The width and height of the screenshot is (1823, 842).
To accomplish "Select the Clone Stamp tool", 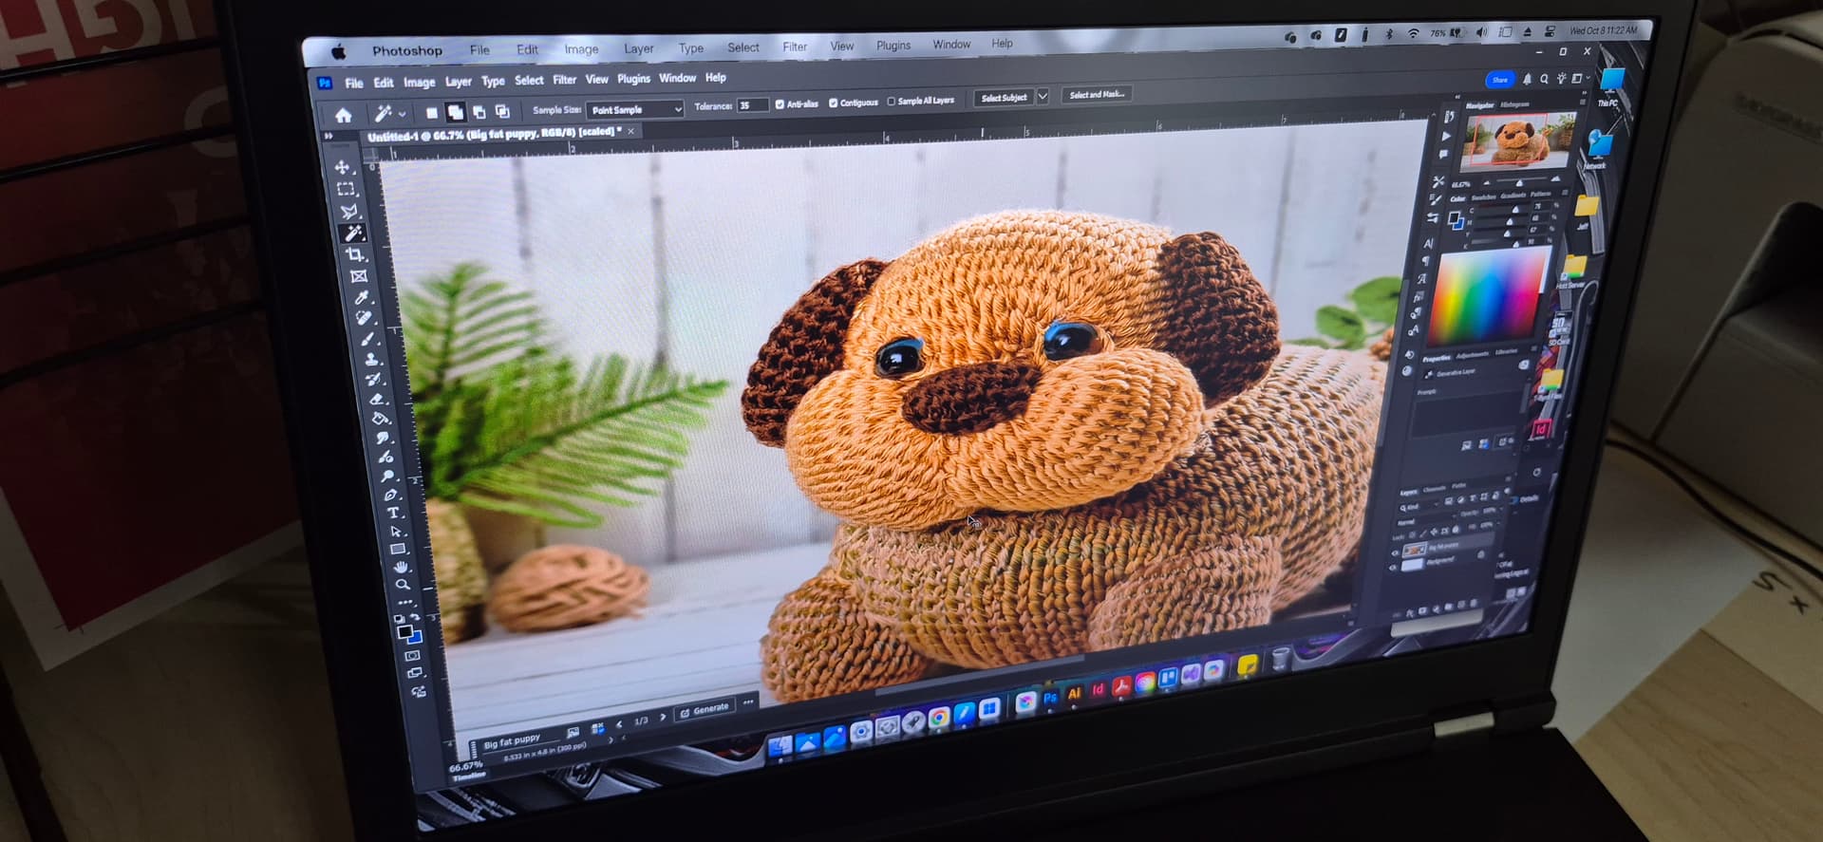I will 371,360.
